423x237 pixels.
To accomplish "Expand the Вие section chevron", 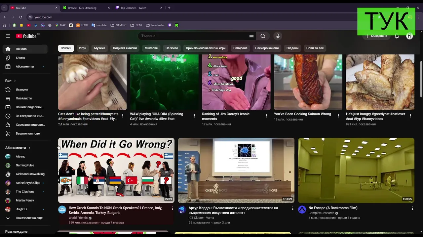I will point(15,81).
